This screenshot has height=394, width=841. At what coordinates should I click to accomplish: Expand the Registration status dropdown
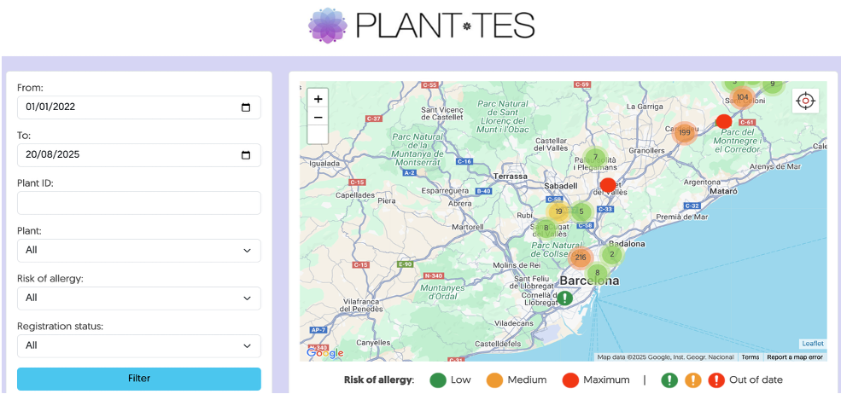(139, 345)
